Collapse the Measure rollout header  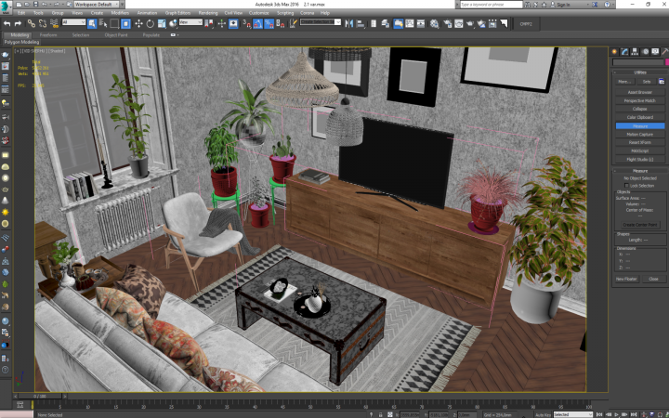639,171
